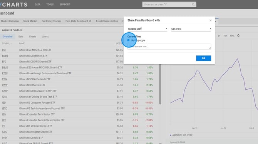The image size is (258, 144).
Task: Open iShares Morningstar Growth ETF
Action: click(35, 132)
